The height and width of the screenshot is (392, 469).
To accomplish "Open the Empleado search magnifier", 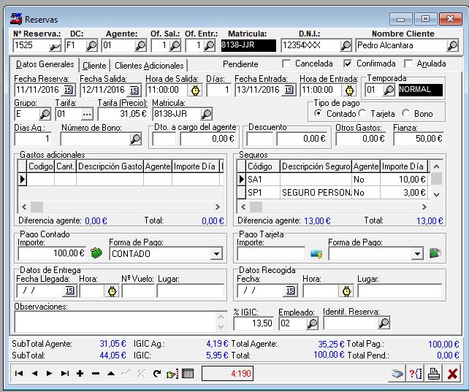I will tap(312, 323).
